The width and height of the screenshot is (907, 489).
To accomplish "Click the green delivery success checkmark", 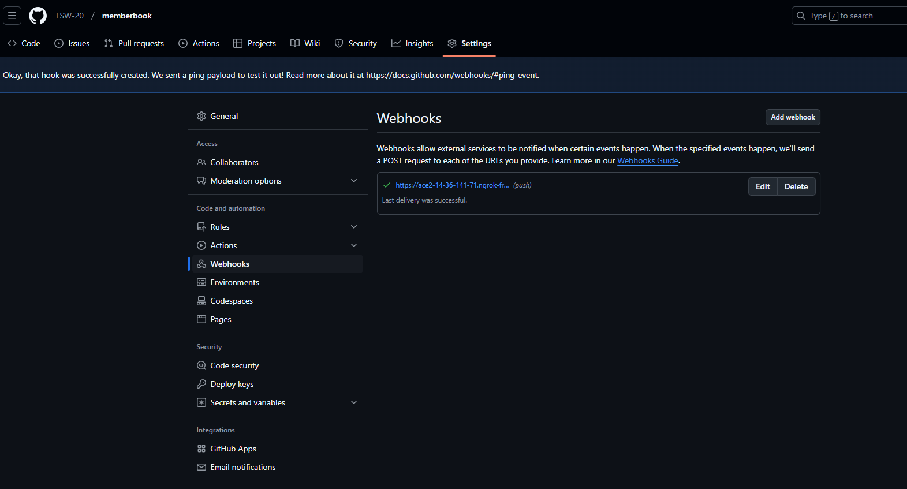I will tap(387, 185).
